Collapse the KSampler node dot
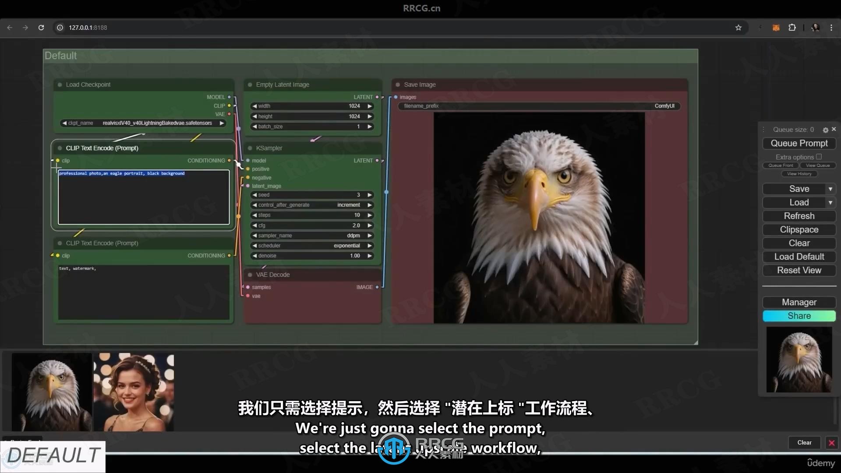 coord(250,148)
